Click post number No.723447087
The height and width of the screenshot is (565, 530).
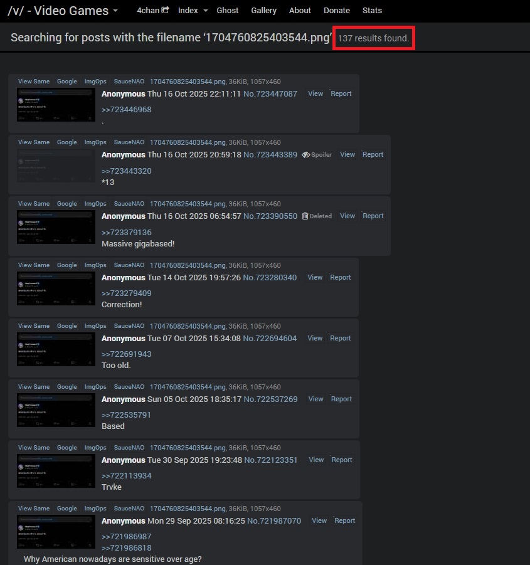pos(270,93)
